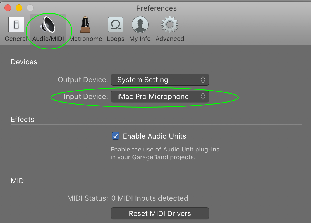Click the Output Device dropdown stepper arrows
311x223 pixels.
point(203,80)
